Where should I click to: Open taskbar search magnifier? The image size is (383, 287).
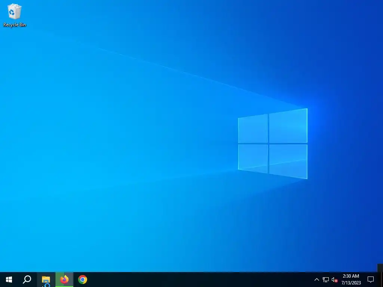[x=27, y=280]
